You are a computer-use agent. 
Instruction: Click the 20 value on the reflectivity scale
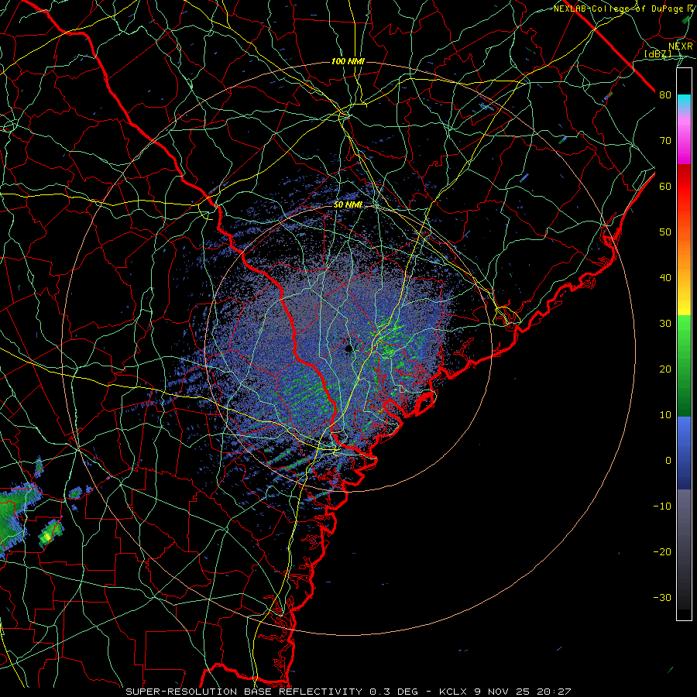tap(665, 369)
